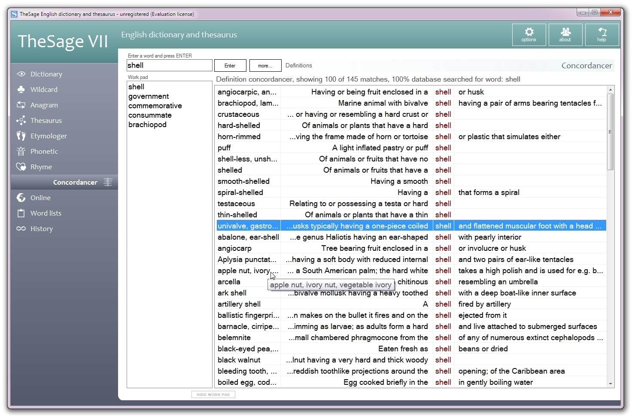Switch to the Thesaurus
The height and width of the screenshot is (417, 632).
pyautogui.click(x=46, y=120)
